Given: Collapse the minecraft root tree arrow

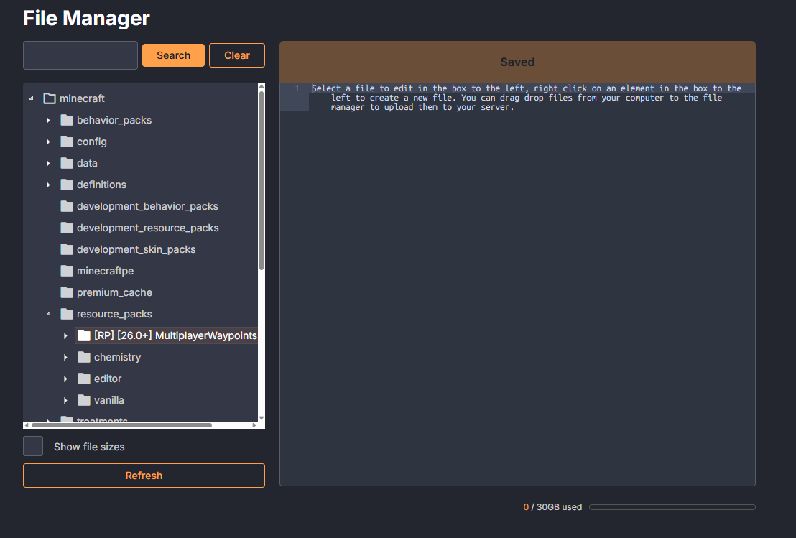Looking at the screenshot, I should [x=31, y=98].
